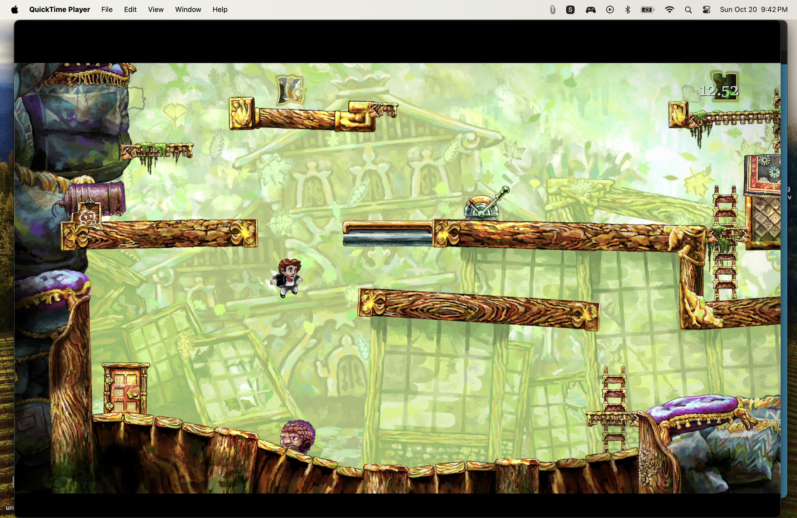Click the date and time display
This screenshot has width=797, height=518.
[x=753, y=10]
